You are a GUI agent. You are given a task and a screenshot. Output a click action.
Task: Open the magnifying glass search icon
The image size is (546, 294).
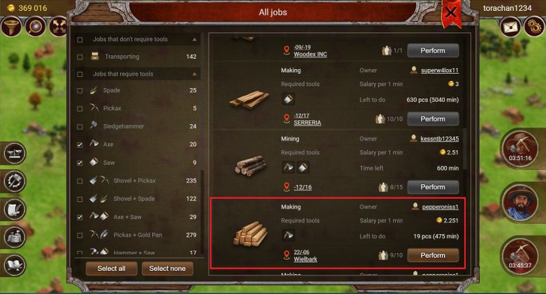pyautogui.click(x=35, y=27)
